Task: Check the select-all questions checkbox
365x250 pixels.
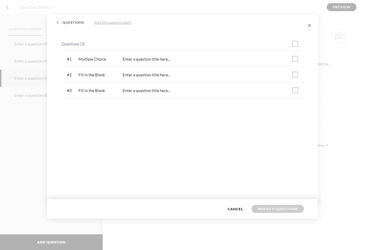Action: (x=295, y=43)
